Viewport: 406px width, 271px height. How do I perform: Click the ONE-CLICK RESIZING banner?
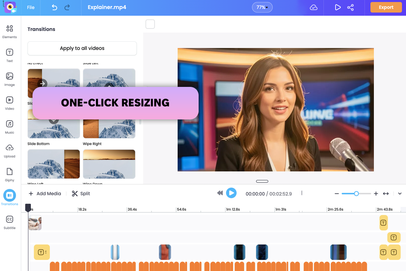point(115,103)
